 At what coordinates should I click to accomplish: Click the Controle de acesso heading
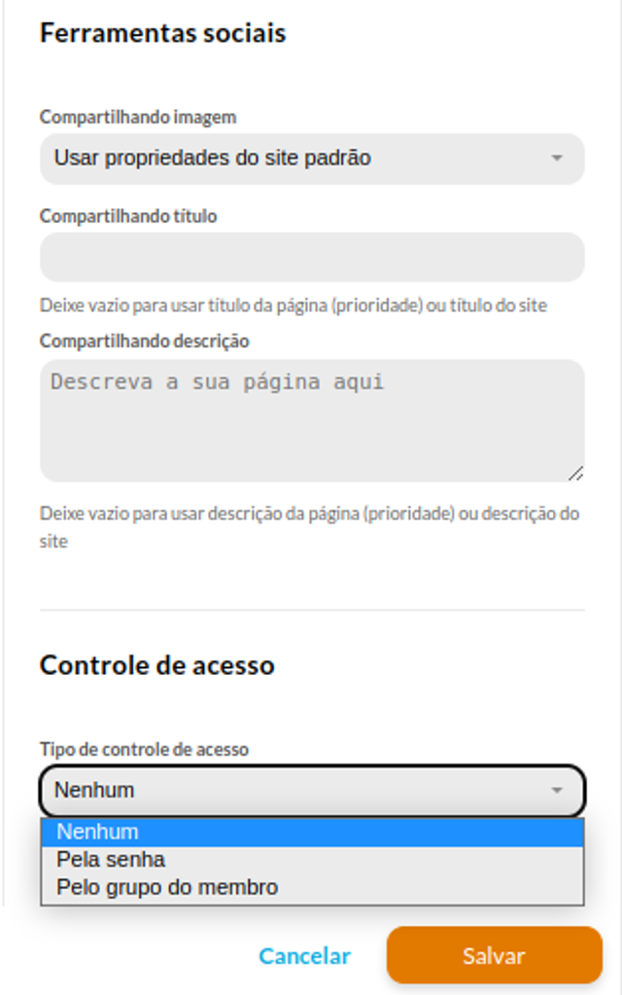tap(157, 665)
